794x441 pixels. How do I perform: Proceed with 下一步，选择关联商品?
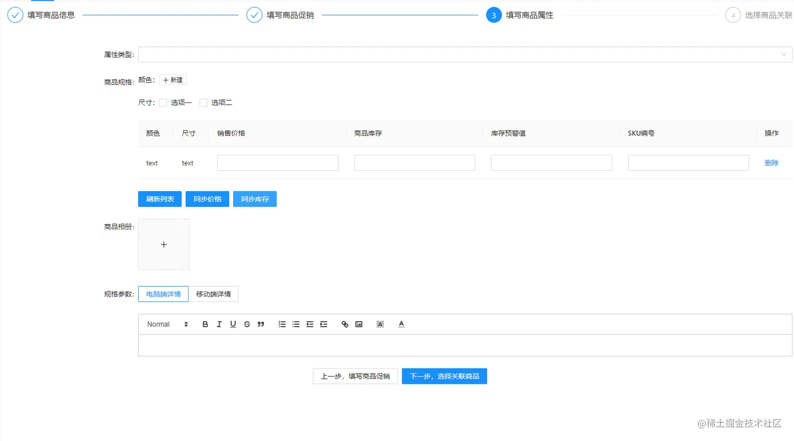(x=444, y=376)
